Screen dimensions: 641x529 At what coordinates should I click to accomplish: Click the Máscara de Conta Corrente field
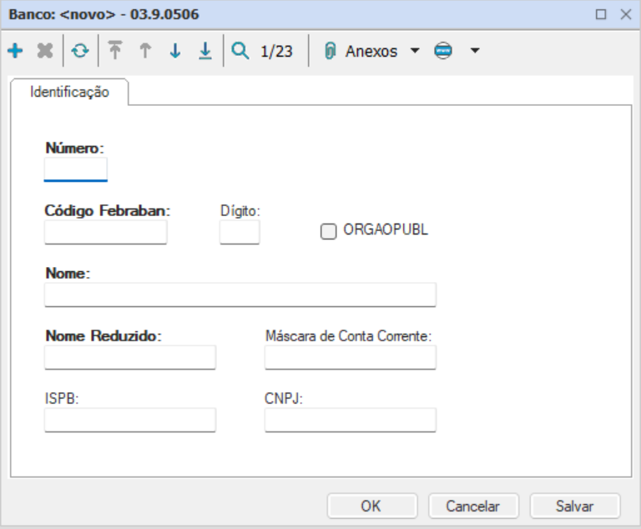pos(351,357)
